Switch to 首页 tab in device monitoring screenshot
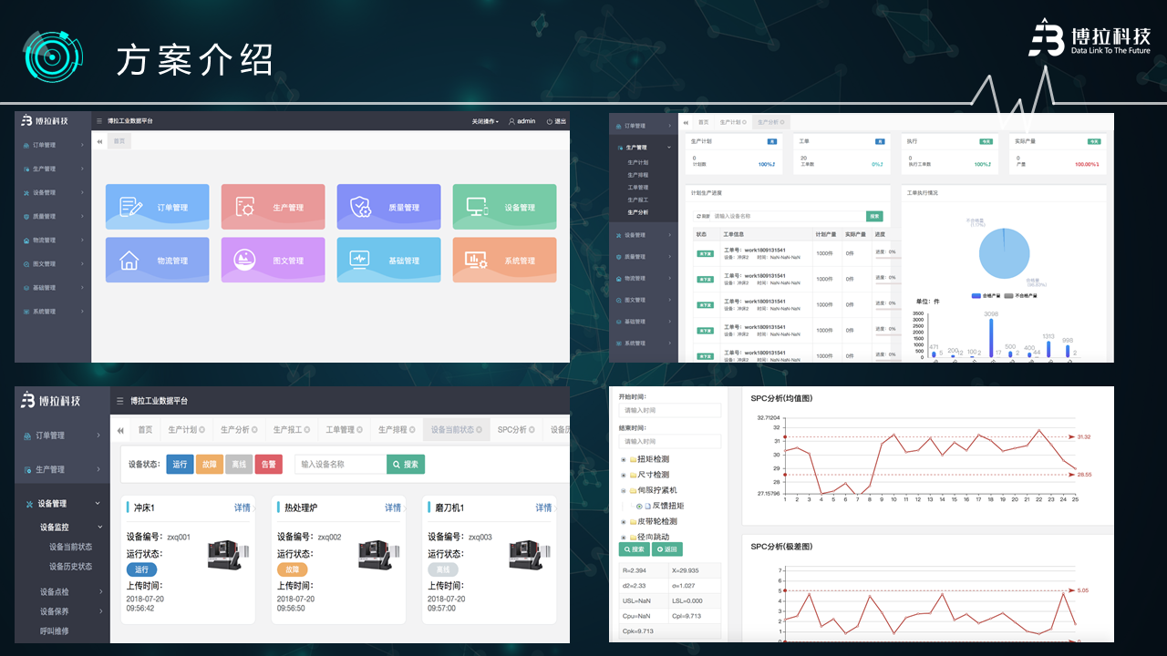Viewport: 1167px width, 656px height. 145,429
